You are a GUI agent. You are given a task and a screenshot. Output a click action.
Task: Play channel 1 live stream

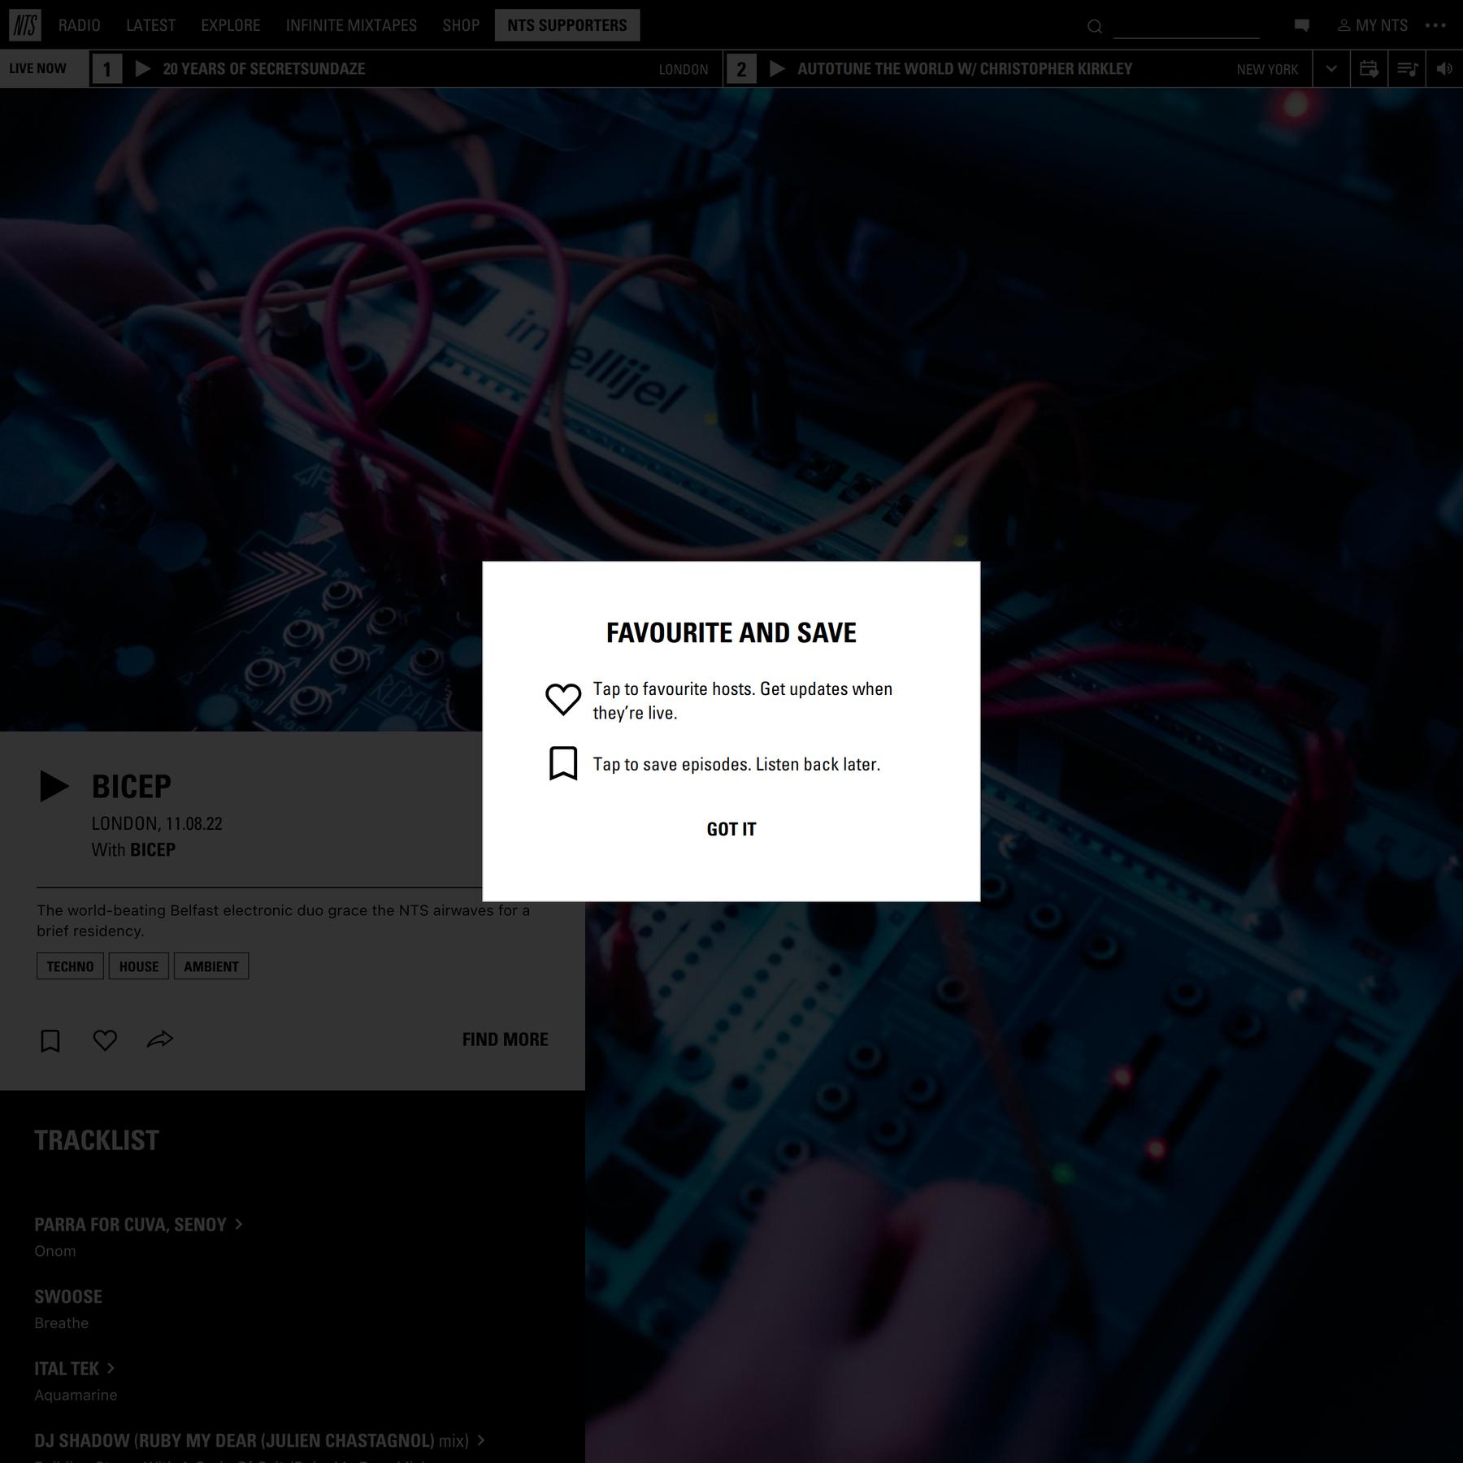tap(143, 69)
